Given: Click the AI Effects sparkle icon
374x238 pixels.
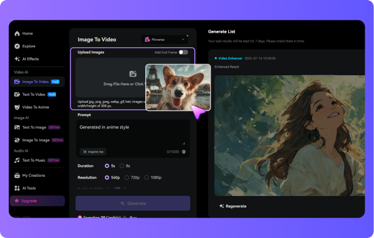Looking at the screenshot, I should tap(17, 59).
